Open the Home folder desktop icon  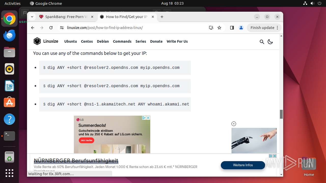click(309, 166)
